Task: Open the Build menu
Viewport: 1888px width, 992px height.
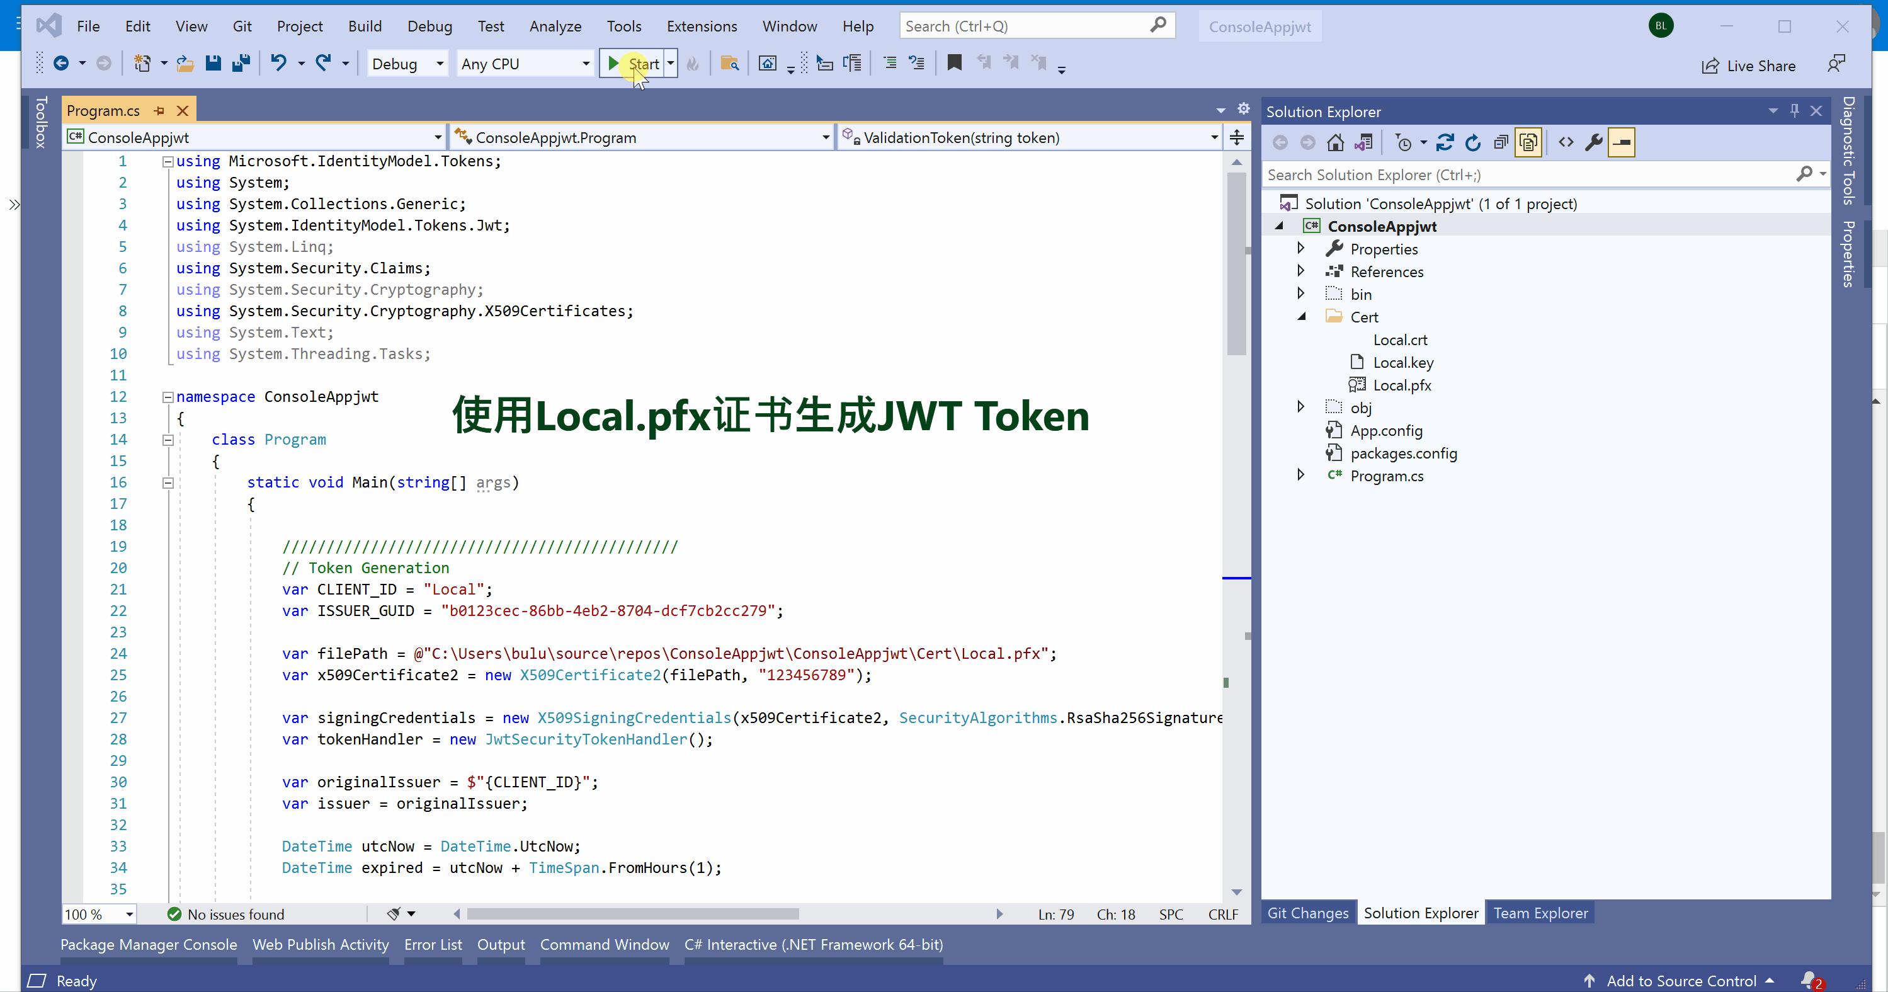Action: pyautogui.click(x=364, y=26)
